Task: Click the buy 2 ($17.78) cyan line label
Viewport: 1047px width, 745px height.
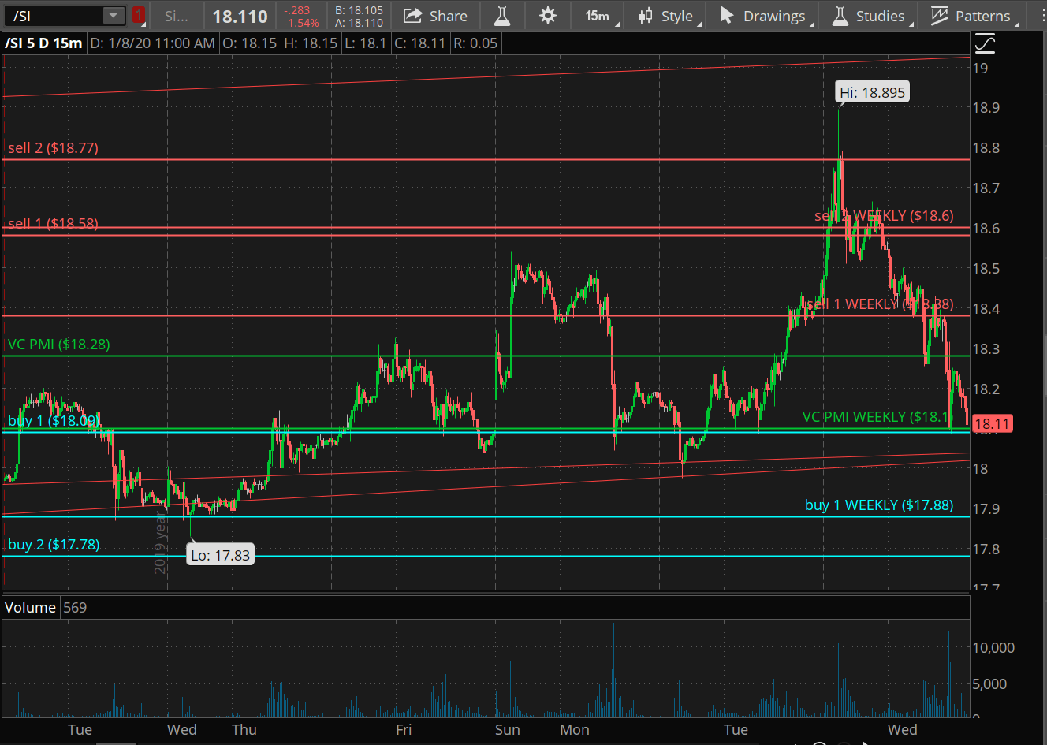Action: 54,545
